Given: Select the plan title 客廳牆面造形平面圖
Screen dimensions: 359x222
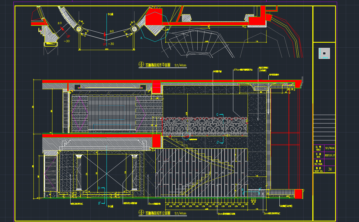Looking at the screenshot, I should coord(158,65).
